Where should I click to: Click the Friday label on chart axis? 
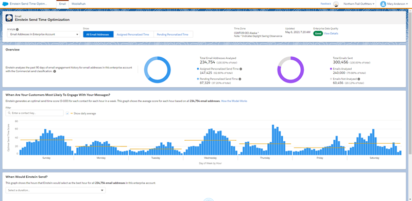pos(320,158)
